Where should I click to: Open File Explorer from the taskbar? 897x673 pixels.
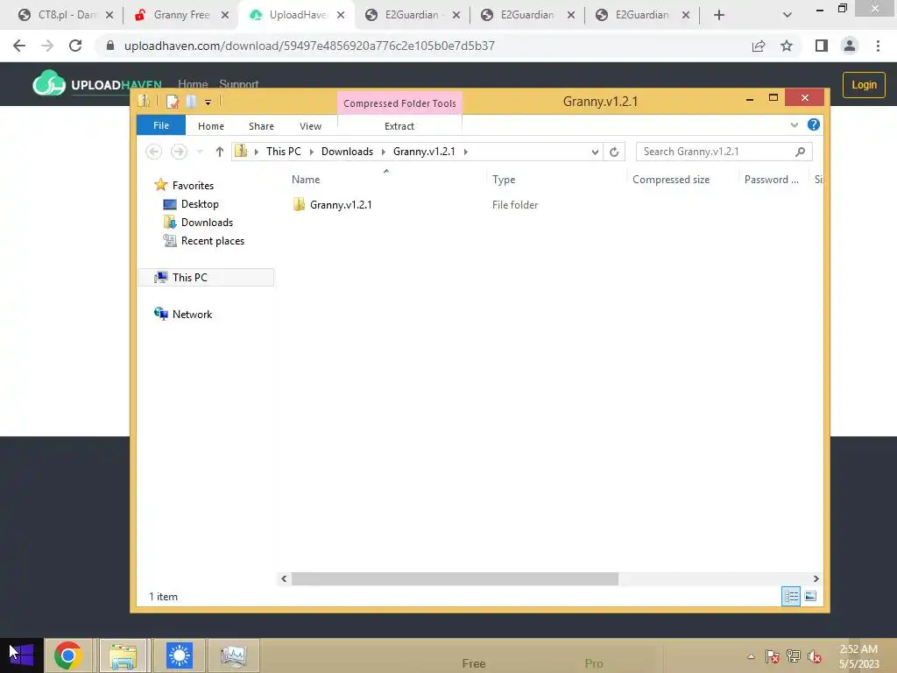(x=123, y=655)
